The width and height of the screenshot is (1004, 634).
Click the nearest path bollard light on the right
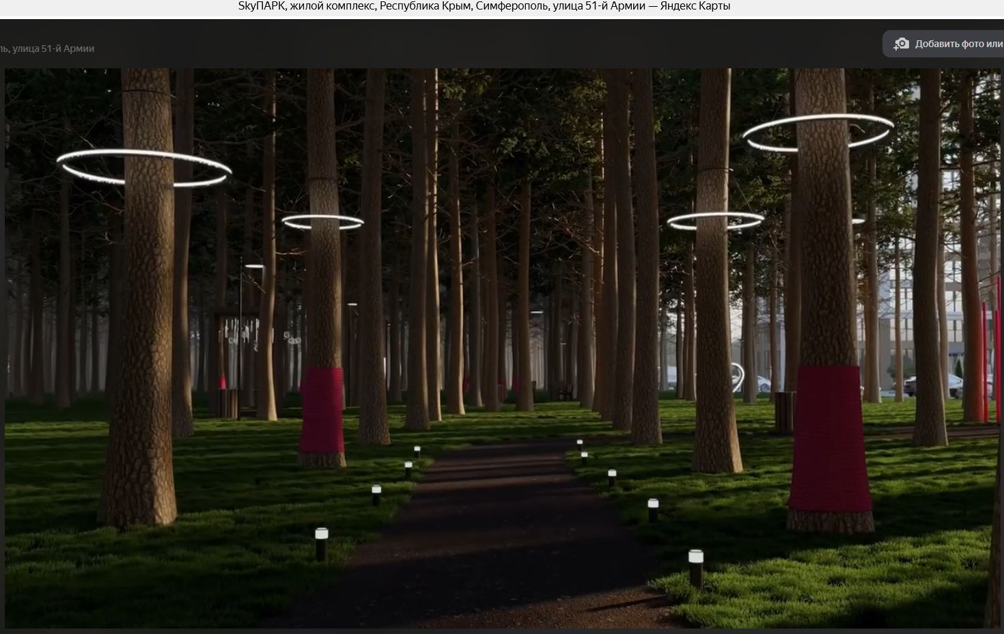(x=695, y=564)
